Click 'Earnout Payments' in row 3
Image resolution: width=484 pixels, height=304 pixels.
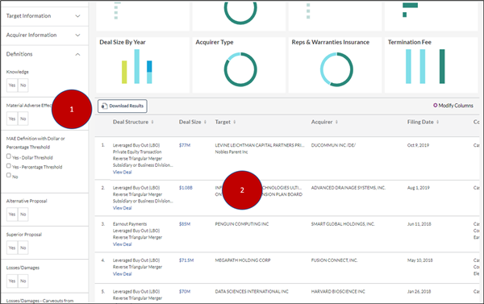pos(130,224)
